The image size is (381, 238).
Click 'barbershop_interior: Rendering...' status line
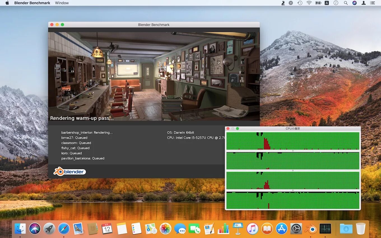pos(87,132)
